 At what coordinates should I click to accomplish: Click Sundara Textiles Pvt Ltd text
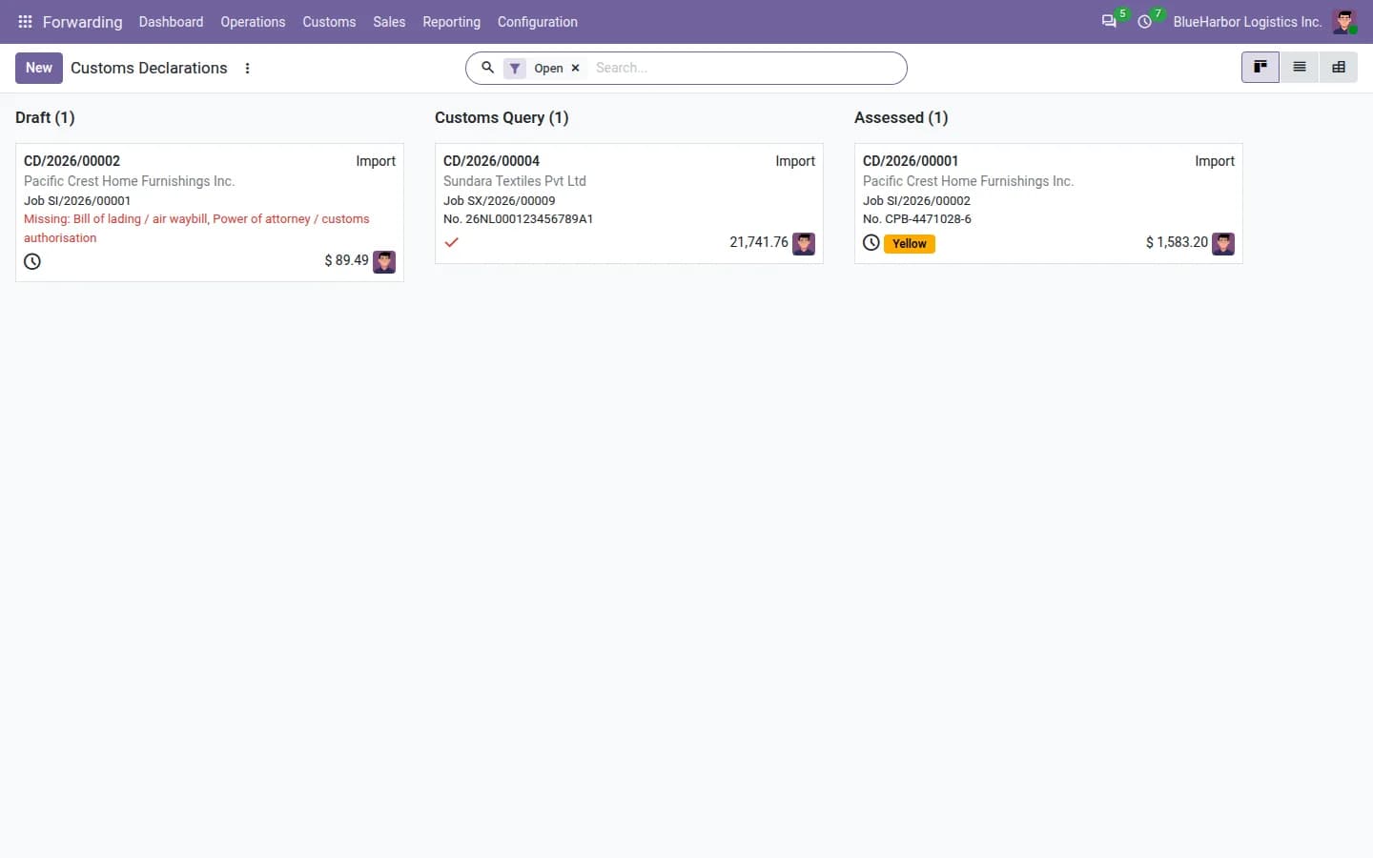coord(515,181)
